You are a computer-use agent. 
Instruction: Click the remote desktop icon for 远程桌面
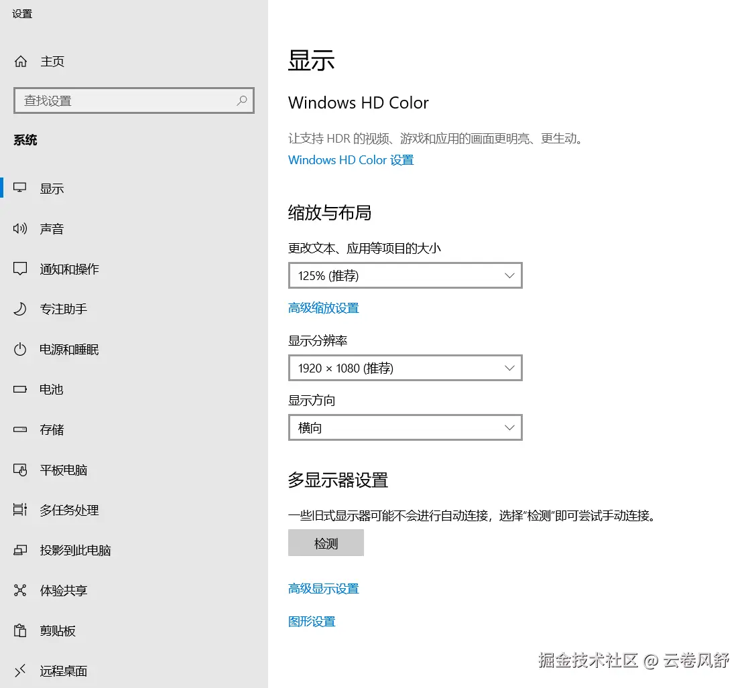(20, 671)
